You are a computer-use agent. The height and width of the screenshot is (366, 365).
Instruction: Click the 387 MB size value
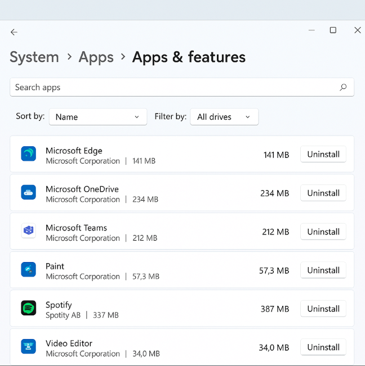tap(275, 309)
